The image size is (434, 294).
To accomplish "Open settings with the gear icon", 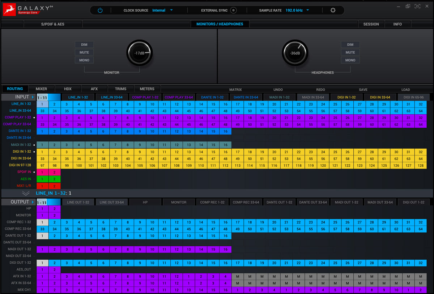I will (x=333, y=10).
